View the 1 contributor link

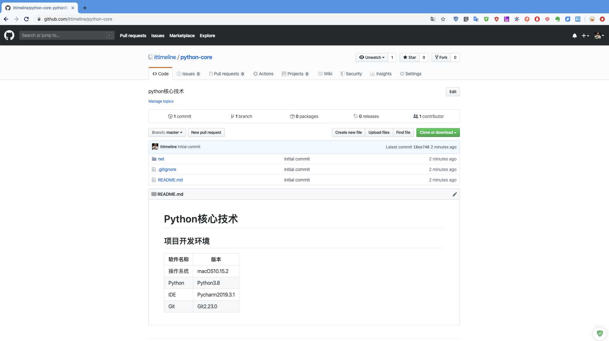[x=428, y=116]
